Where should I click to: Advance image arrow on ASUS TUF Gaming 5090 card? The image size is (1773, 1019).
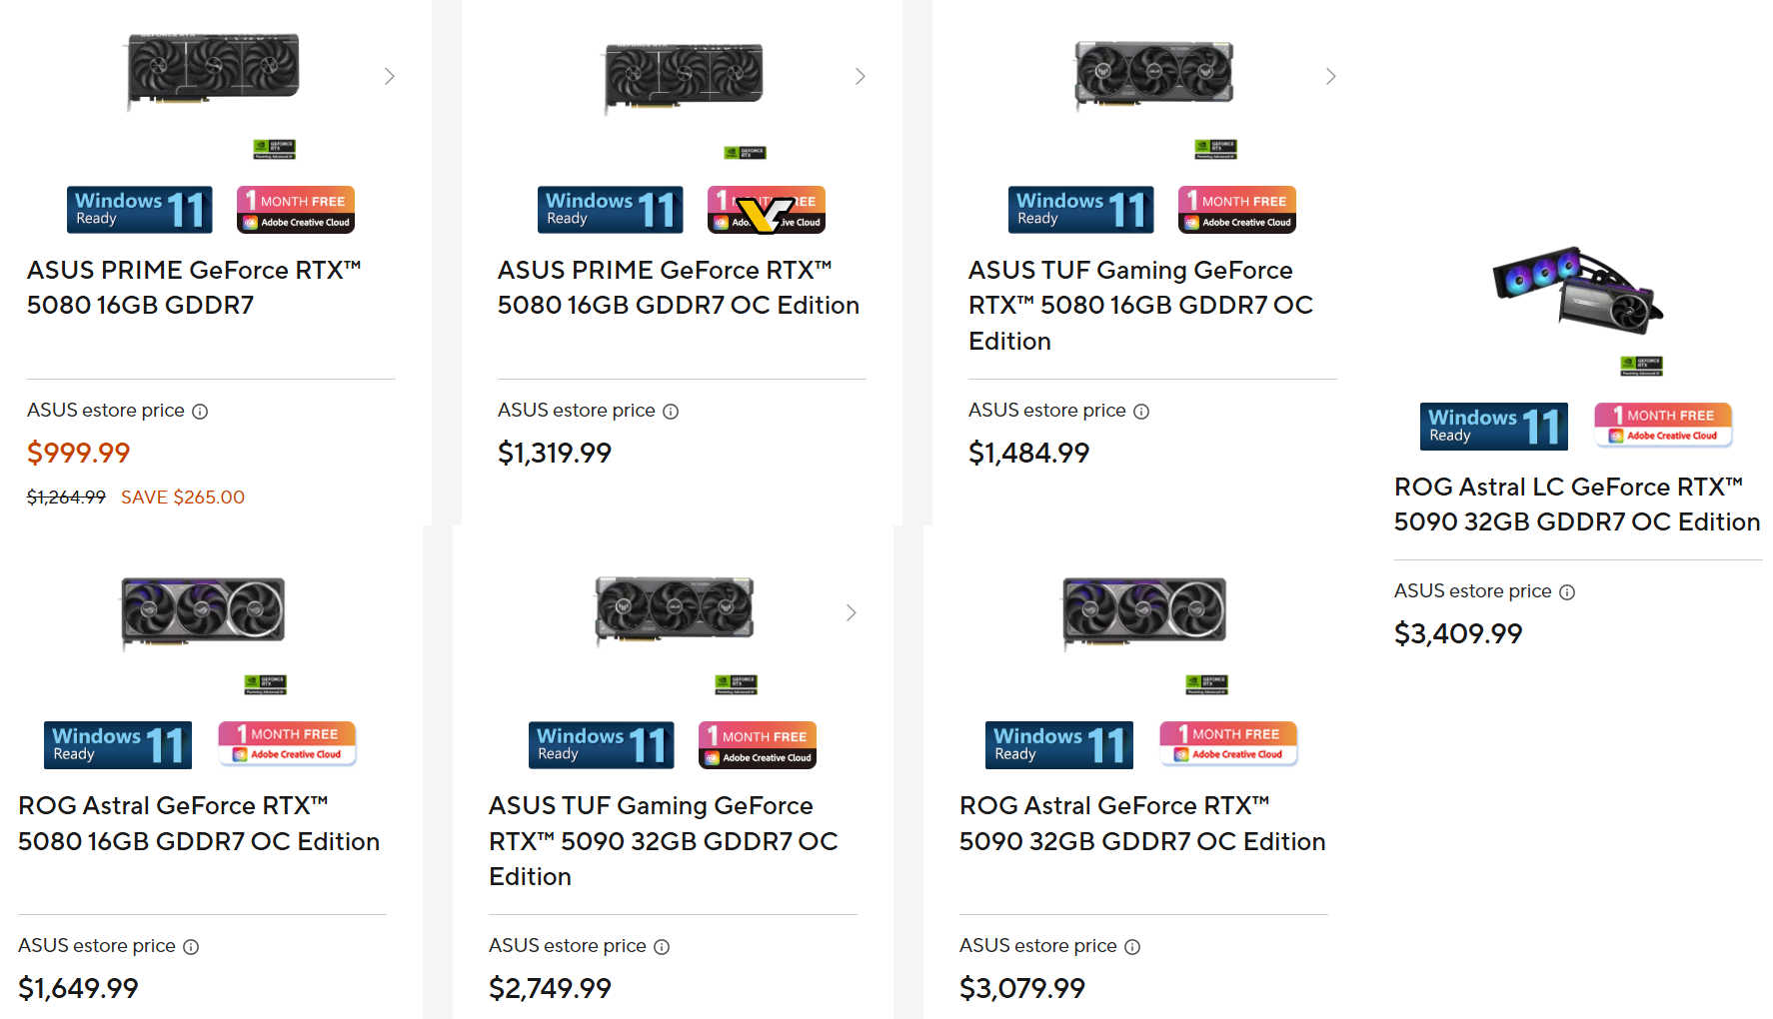pos(852,612)
